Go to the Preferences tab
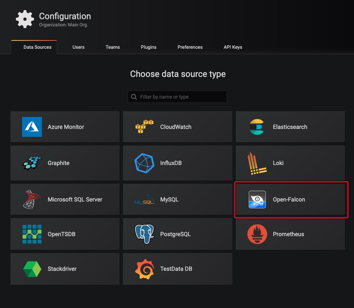The width and height of the screenshot is (354, 308). 190,47
